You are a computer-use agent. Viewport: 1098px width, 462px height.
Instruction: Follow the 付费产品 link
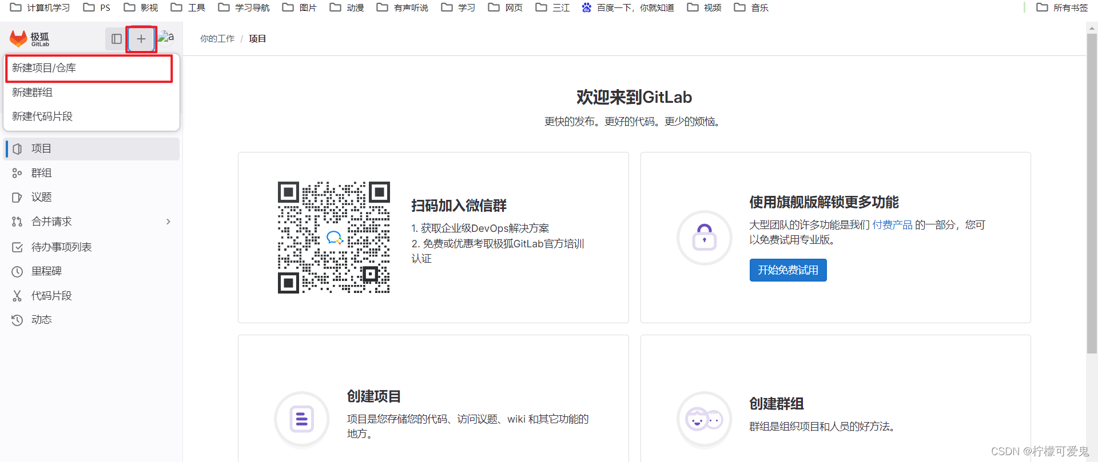pyautogui.click(x=892, y=225)
